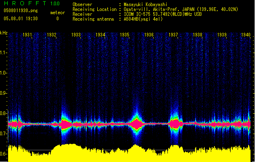The height and width of the screenshot is (162, 255).
Task: Click the receiver value ICOM IC-575 53.7492 MHz
Action: [x=163, y=14]
